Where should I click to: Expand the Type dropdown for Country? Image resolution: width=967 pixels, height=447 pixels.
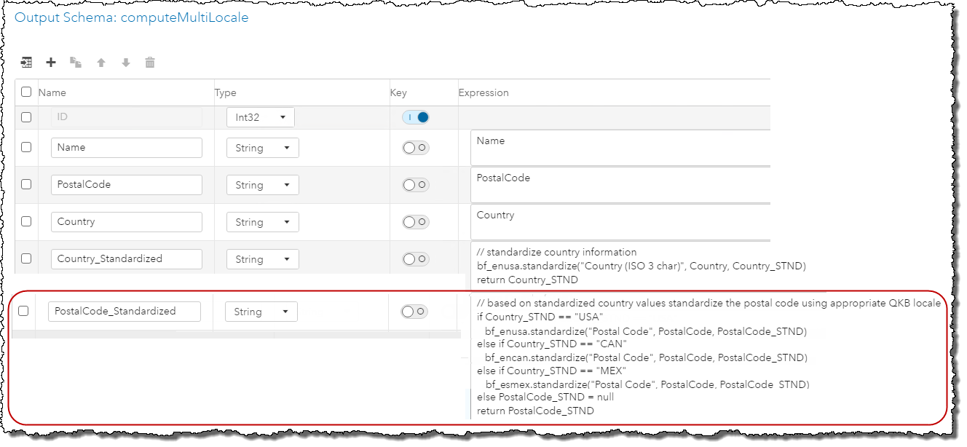click(x=262, y=222)
